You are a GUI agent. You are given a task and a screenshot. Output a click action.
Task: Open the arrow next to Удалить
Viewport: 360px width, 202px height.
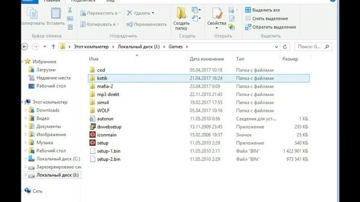(x=153, y=13)
